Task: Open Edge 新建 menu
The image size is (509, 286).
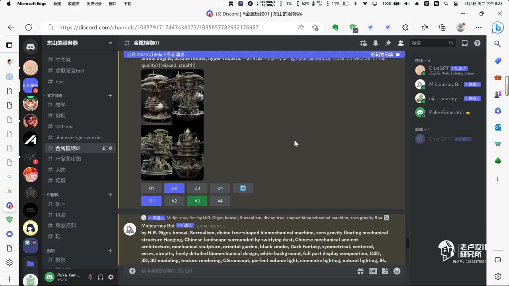Action: (x=57, y=4)
